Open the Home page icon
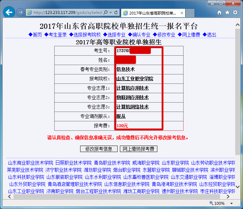The height and width of the screenshot is (209, 243). (x=219, y=12)
